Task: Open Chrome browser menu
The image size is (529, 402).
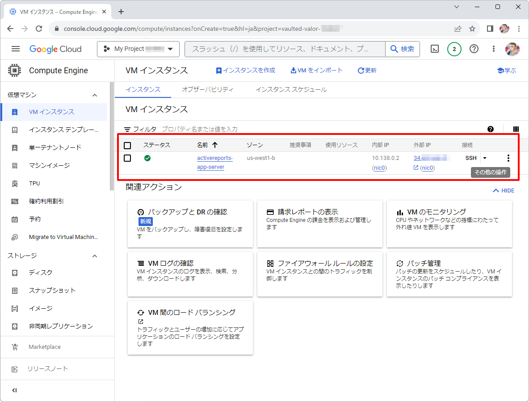Action: [x=519, y=29]
